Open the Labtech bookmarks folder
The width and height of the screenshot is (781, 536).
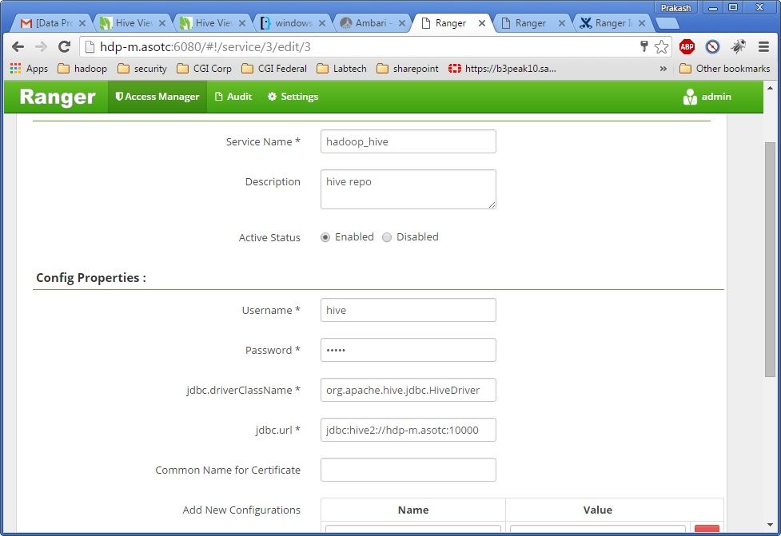pyautogui.click(x=341, y=69)
